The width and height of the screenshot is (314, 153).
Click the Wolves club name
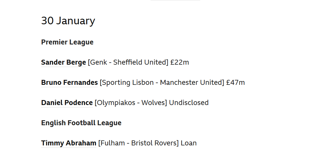click(153, 103)
